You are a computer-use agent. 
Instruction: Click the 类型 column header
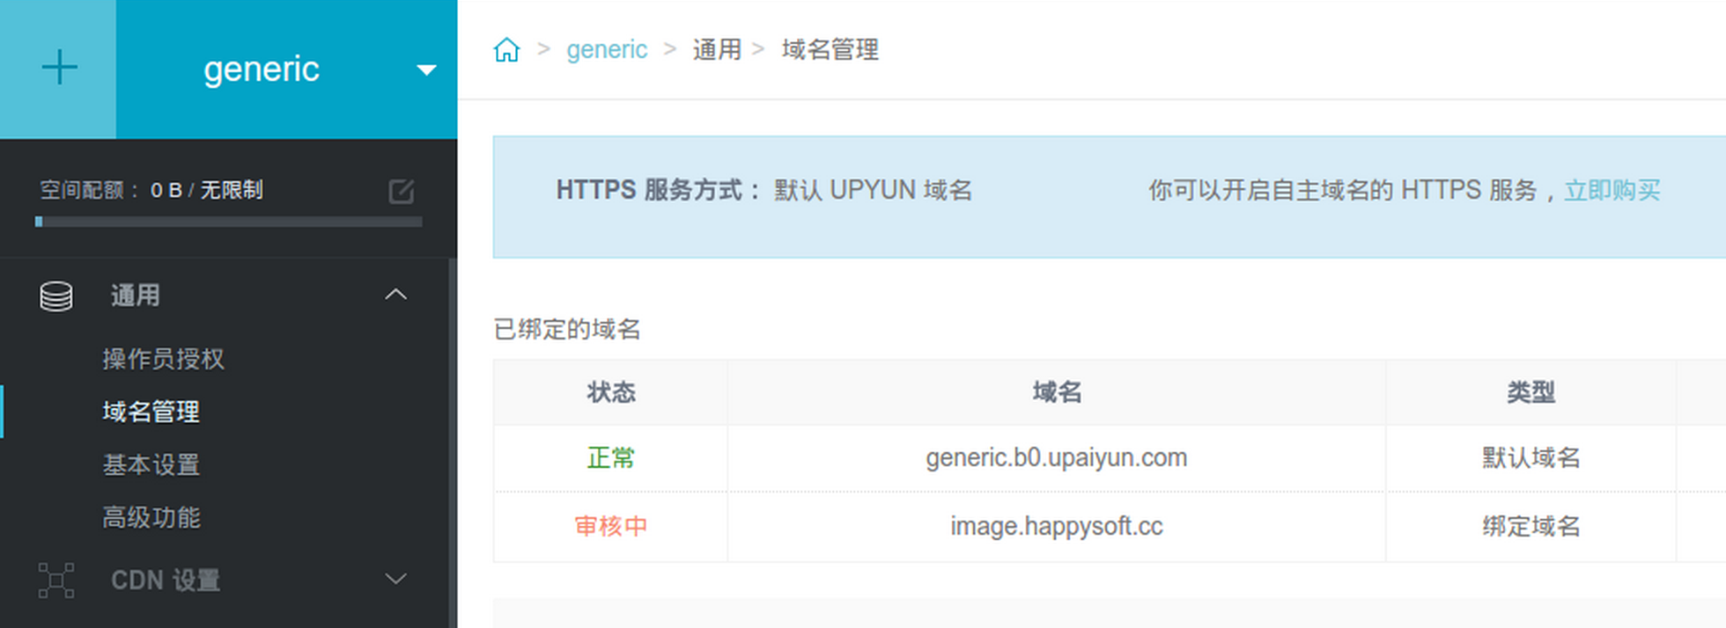1531,392
